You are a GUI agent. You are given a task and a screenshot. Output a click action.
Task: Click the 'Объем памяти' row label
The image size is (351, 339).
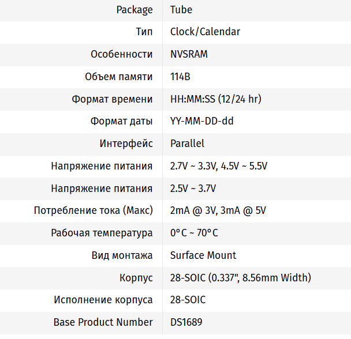coord(118,77)
